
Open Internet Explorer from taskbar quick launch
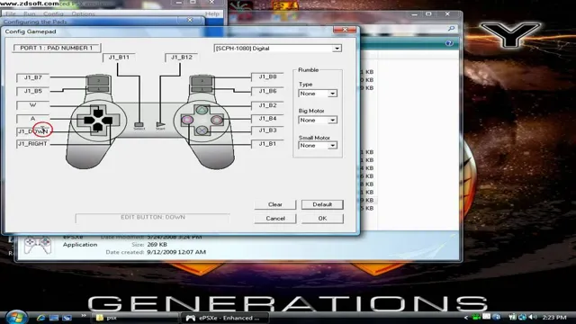(x=40, y=318)
